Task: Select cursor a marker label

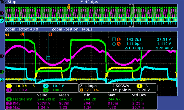Action: pos(50,34)
